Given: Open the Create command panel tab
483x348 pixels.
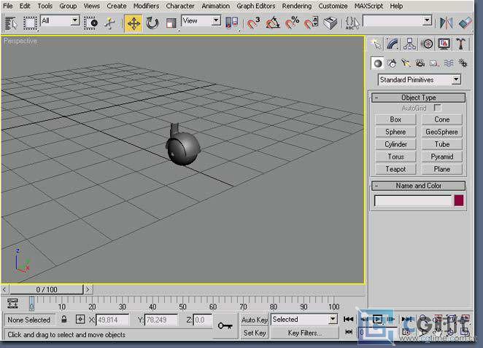Looking at the screenshot, I should pyautogui.click(x=376, y=44).
